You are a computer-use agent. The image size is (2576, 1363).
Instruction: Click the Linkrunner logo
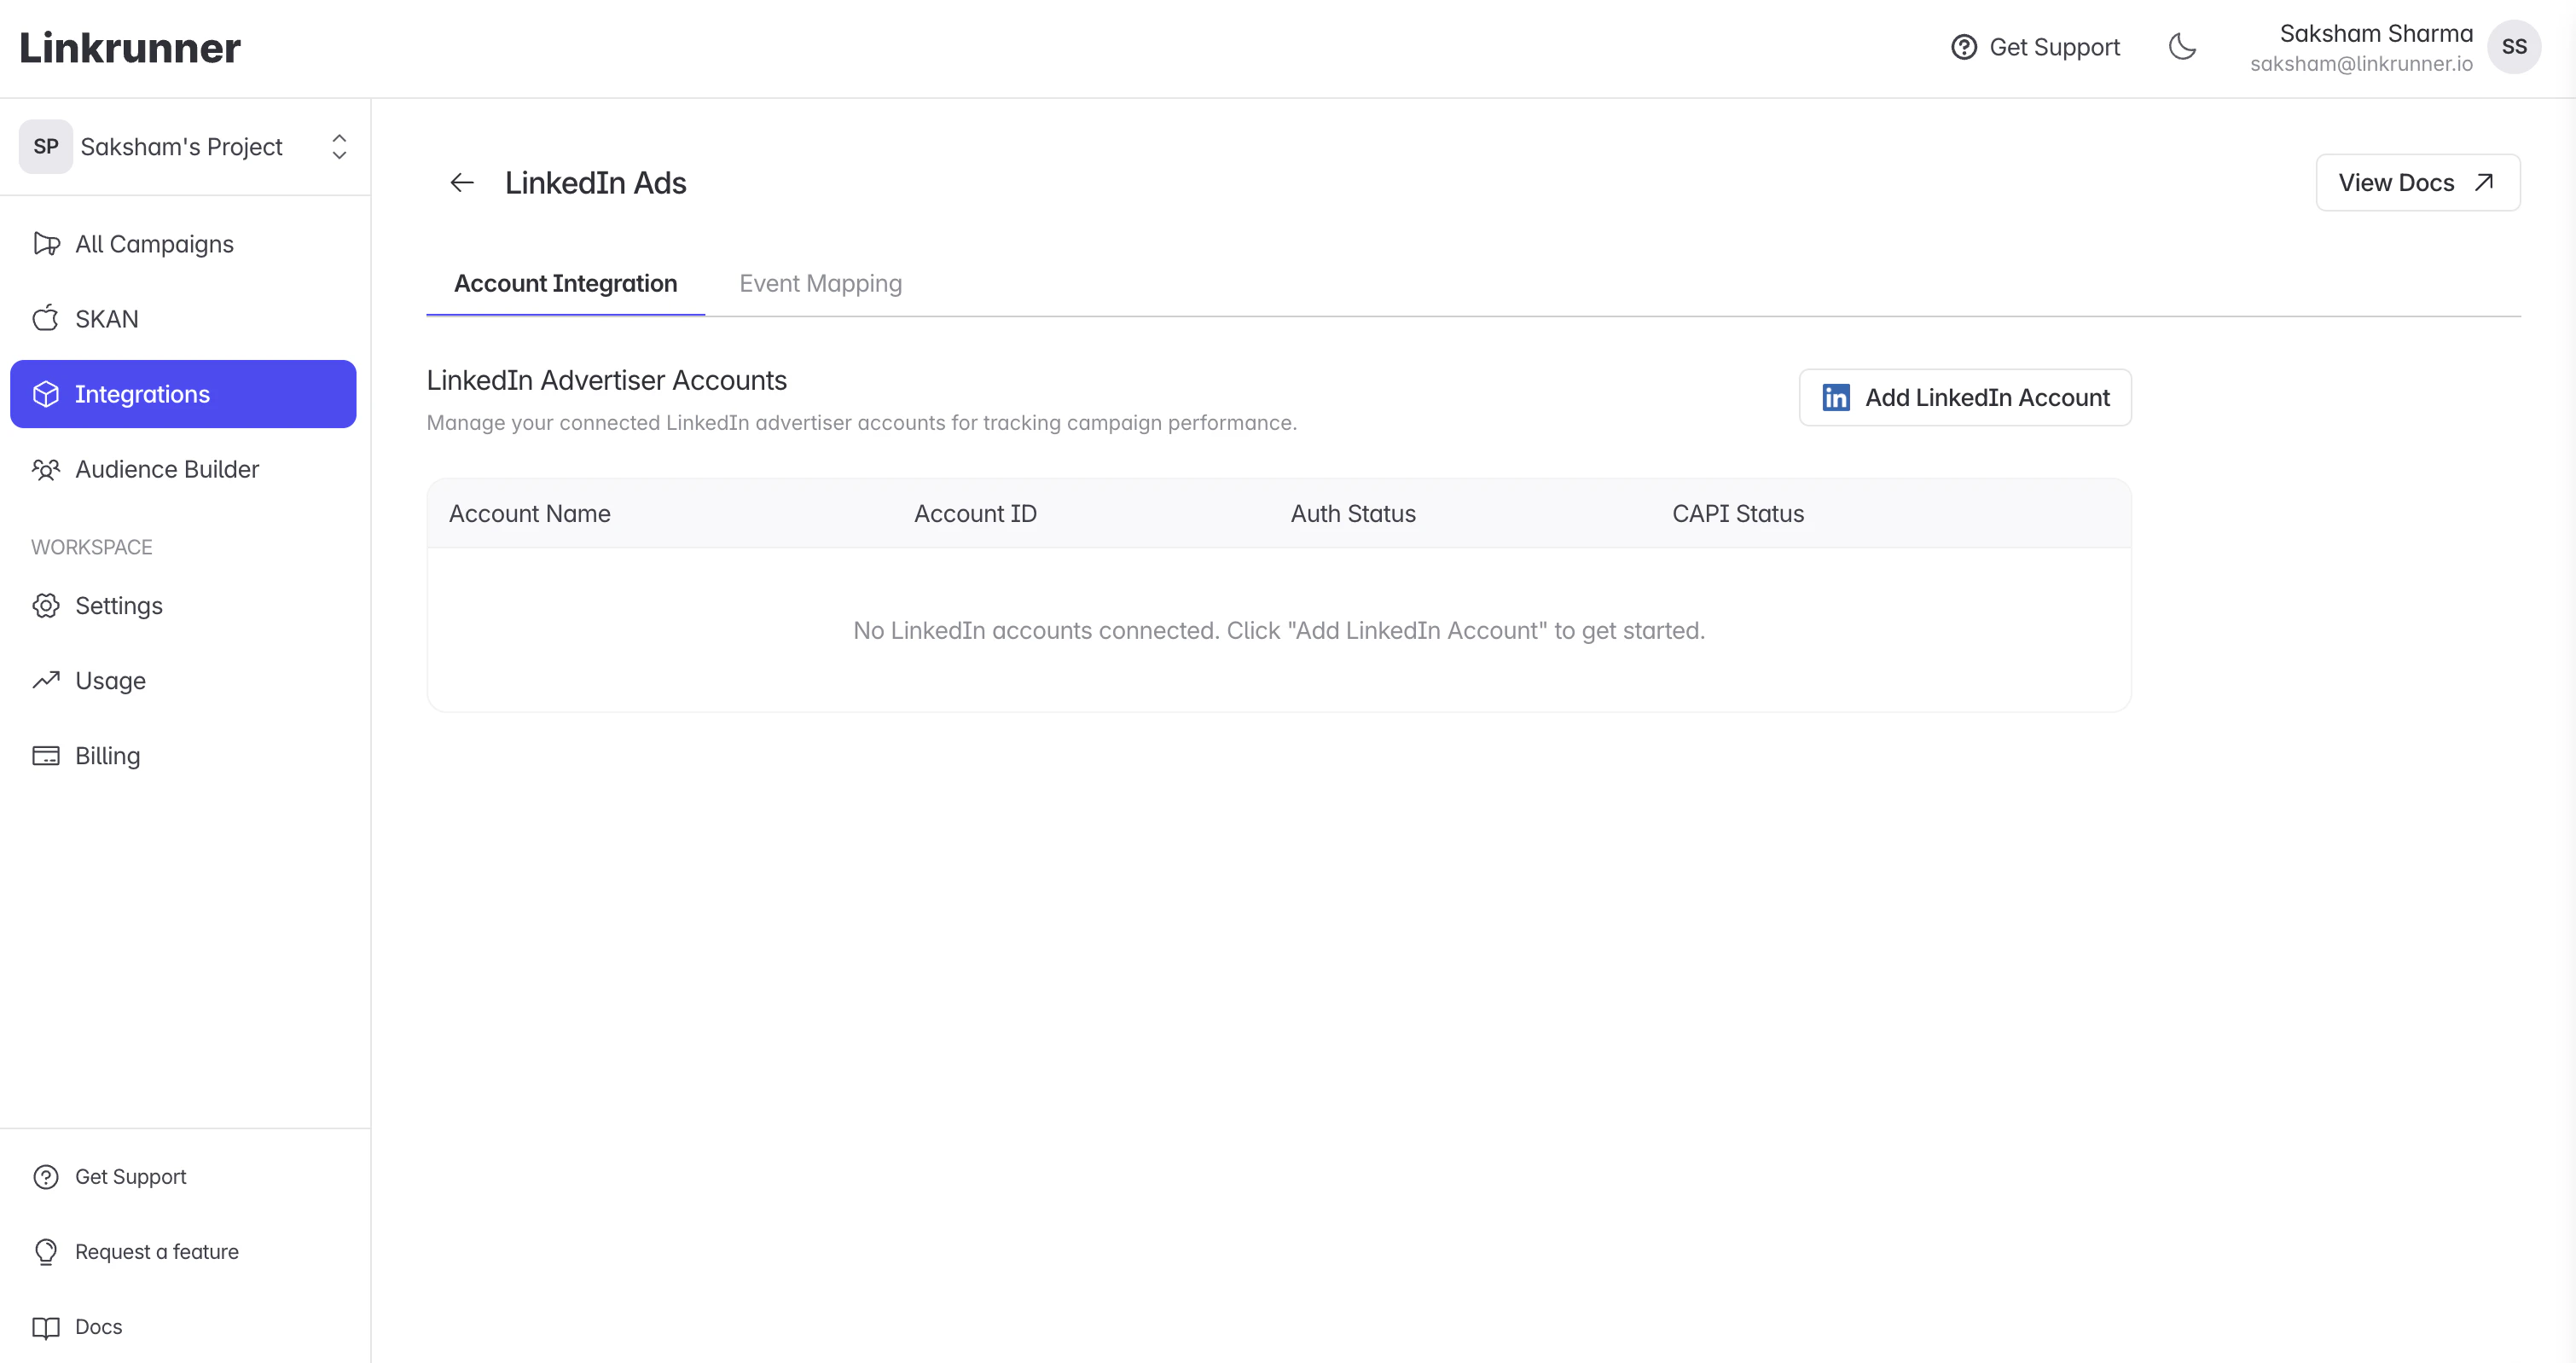pyautogui.click(x=130, y=47)
